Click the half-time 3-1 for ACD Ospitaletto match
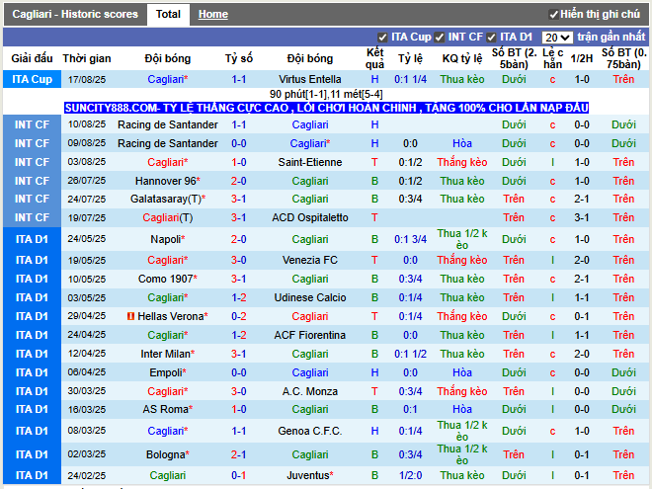The image size is (652, 489). pos(581,218)
